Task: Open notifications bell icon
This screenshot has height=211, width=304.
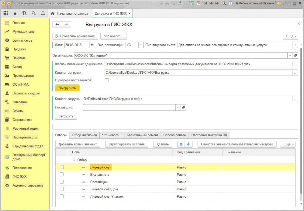Action: click(43, 13)
